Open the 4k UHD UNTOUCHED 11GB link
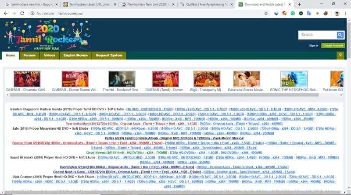 tap(150, 109)
